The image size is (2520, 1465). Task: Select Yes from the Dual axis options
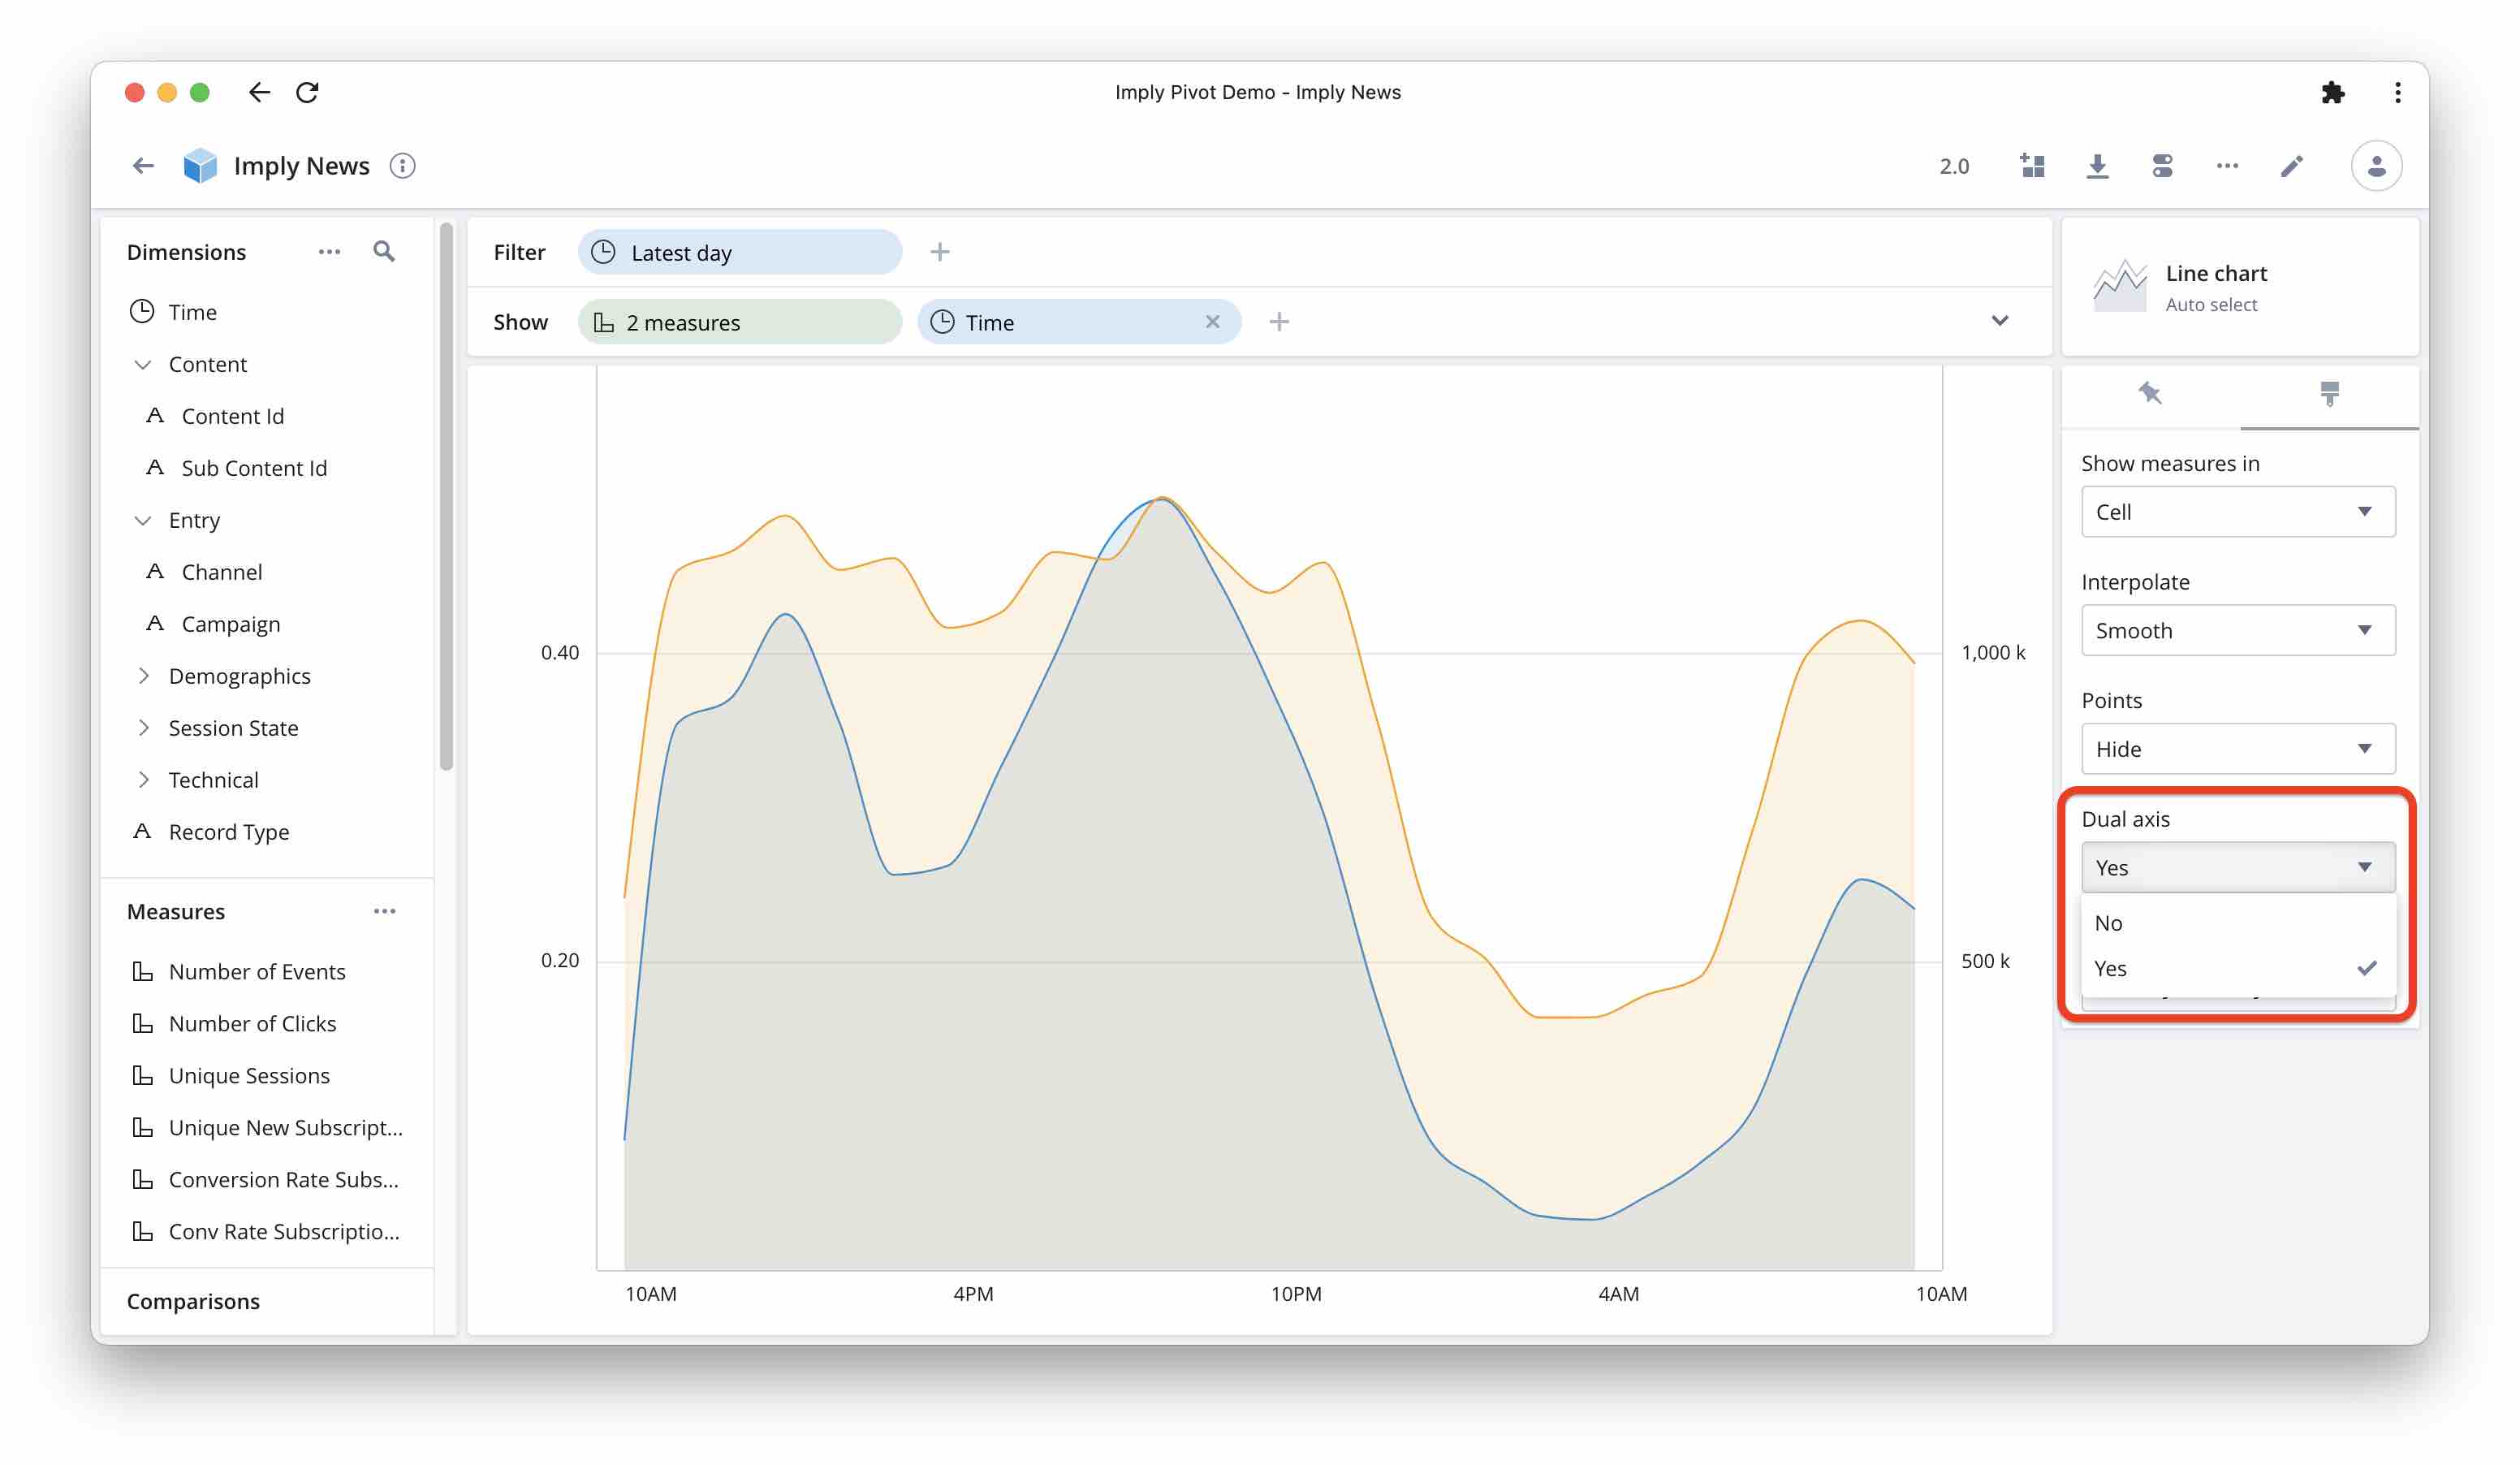2112,968
